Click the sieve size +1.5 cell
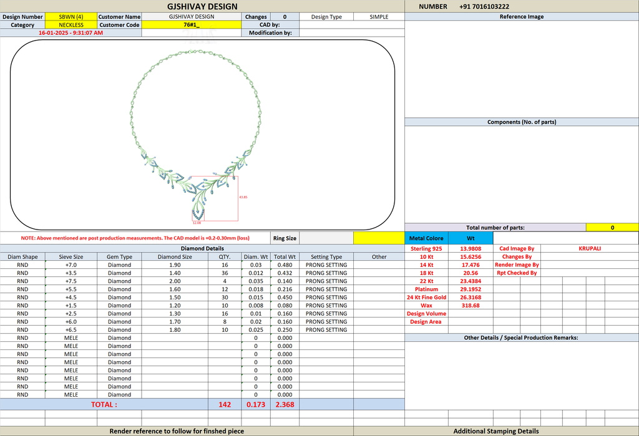Viewport: 639px width, 436px height. pos(71,306)
